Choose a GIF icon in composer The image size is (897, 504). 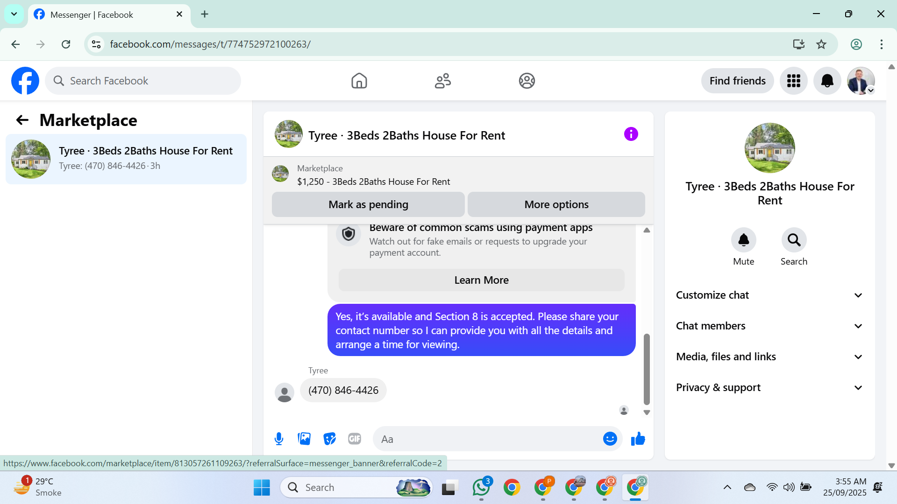[355, 439]
